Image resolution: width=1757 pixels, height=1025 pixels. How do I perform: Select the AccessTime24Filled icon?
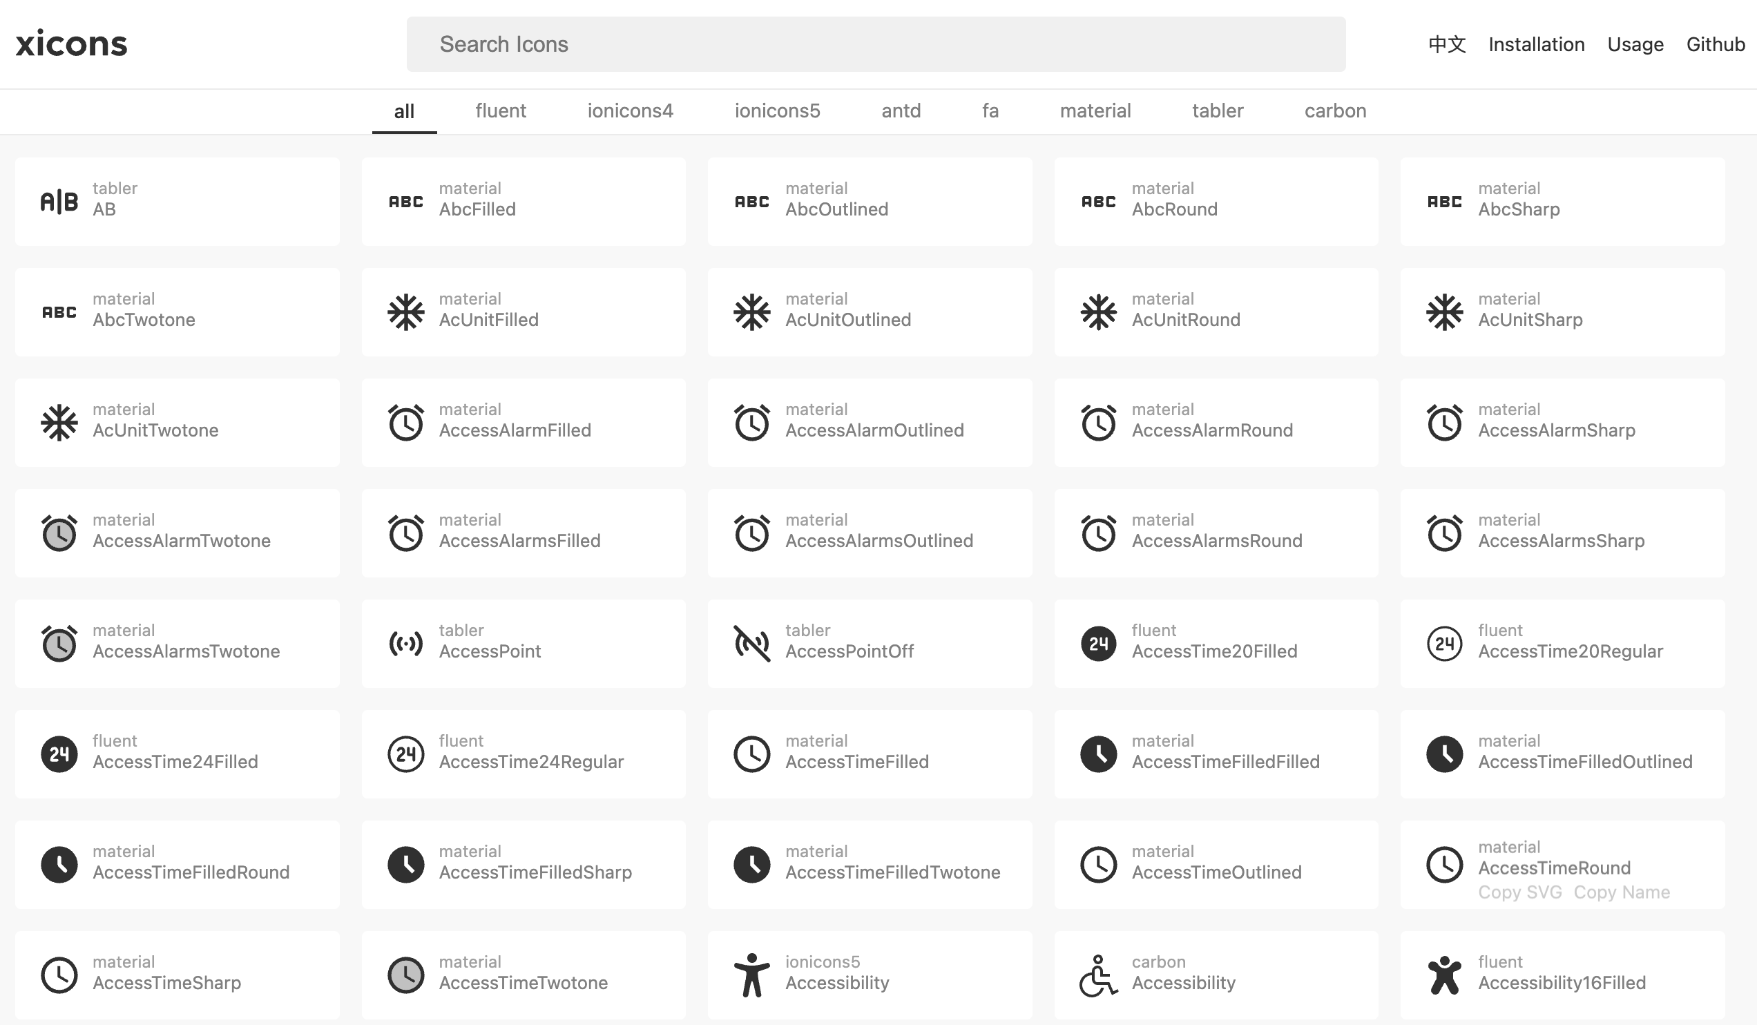point(59,754)
